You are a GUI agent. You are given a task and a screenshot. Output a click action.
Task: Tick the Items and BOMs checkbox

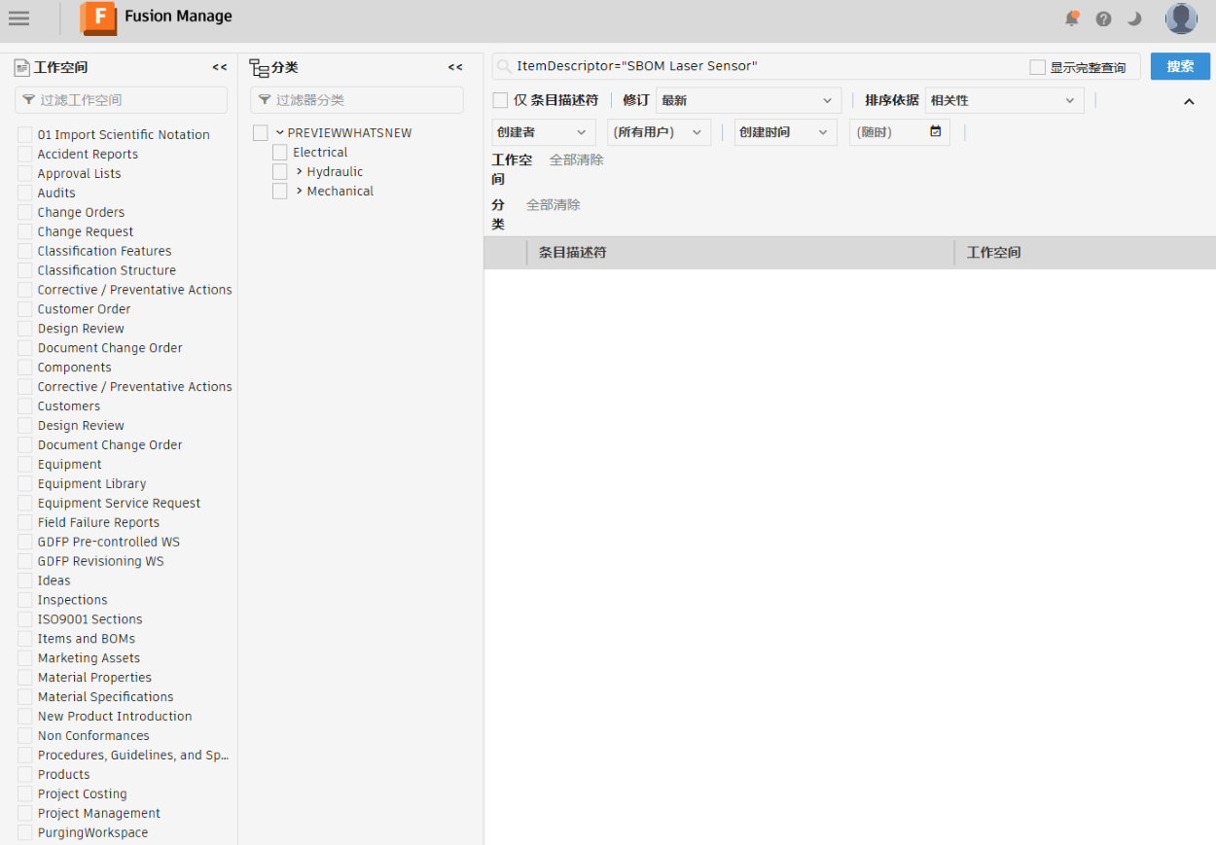(x=25, y=639)
